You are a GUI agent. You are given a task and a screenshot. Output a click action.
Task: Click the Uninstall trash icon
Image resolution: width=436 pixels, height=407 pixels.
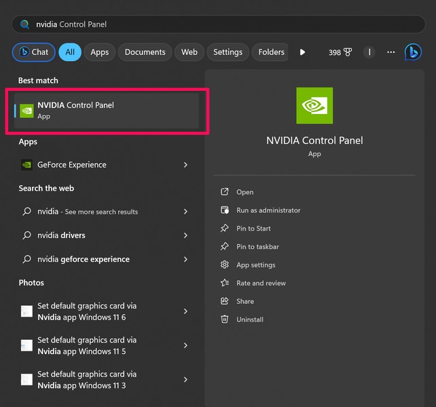(225, 319)
